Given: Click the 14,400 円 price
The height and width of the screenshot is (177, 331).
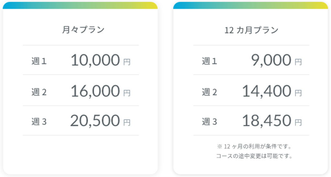Looking at the screenshot, I should [x=272, y=91].
